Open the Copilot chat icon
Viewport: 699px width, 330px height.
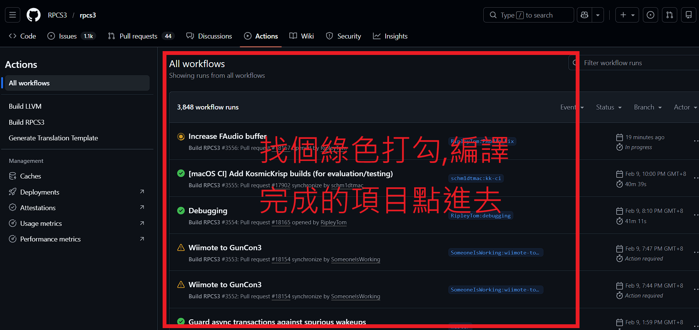pyautogui.click(x=584, y=15)
